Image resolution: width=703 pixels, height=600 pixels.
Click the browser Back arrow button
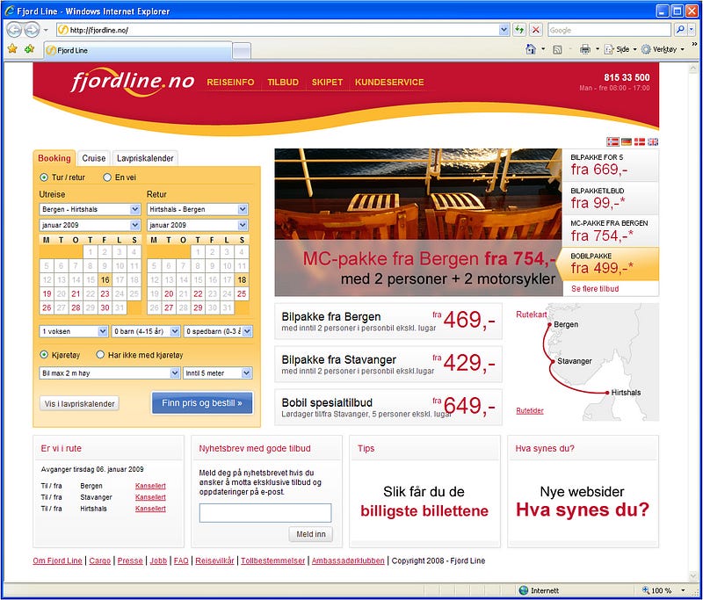(14, 30)
